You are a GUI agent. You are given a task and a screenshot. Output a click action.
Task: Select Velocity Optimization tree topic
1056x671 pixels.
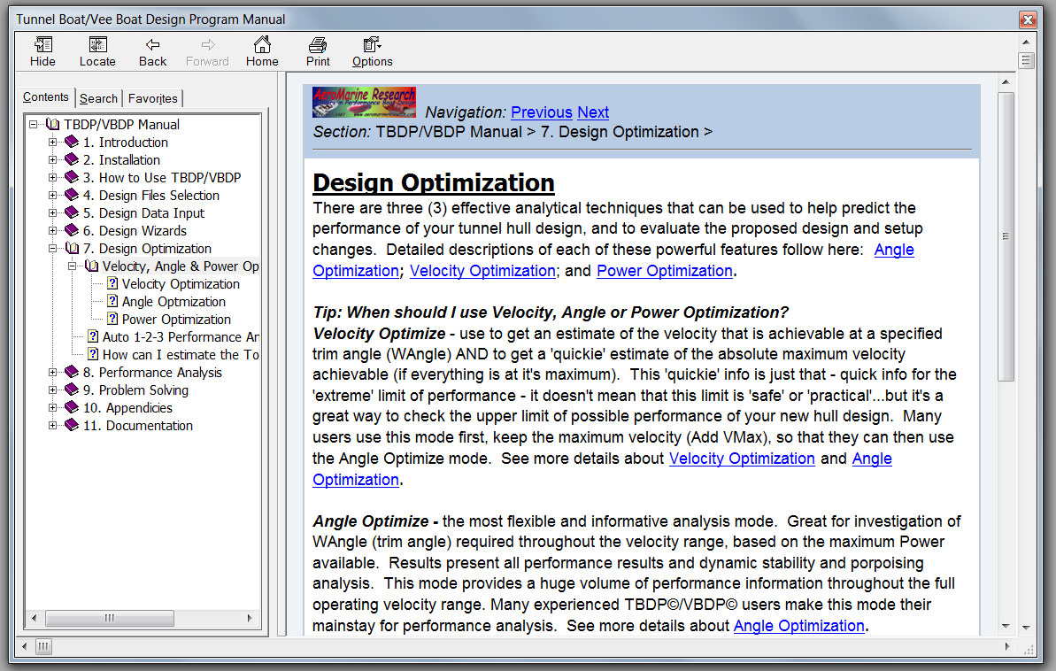pos(181,283)
